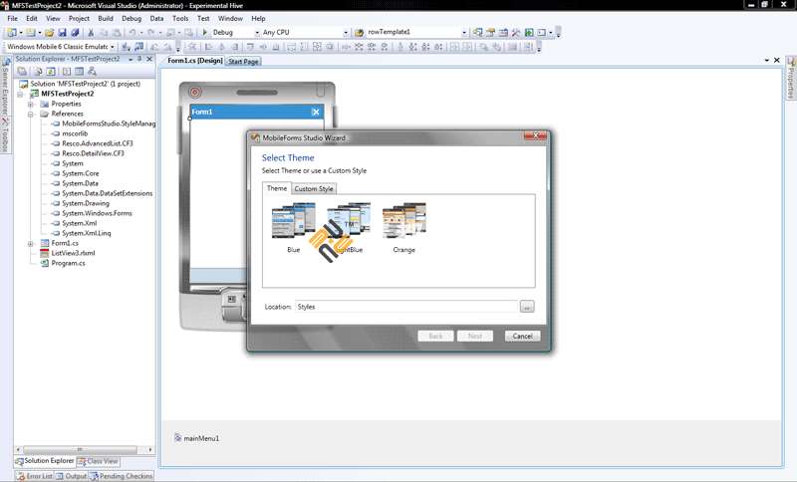Click the Save All toolbar icon
Viewport: 797px width, 482px height.
[x=75, y=33]
